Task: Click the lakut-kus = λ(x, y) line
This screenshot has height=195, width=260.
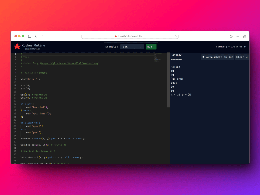Action: point(51,158)
